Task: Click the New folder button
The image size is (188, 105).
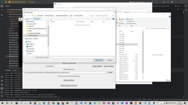Action: (x=36, y=19)
